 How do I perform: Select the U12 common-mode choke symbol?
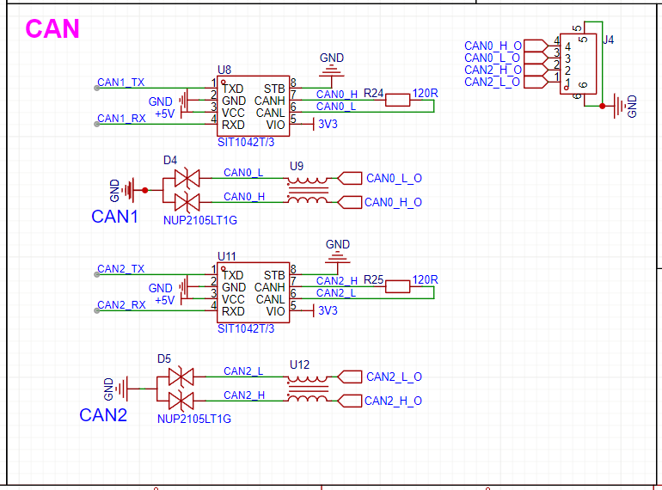pos(307,389)
